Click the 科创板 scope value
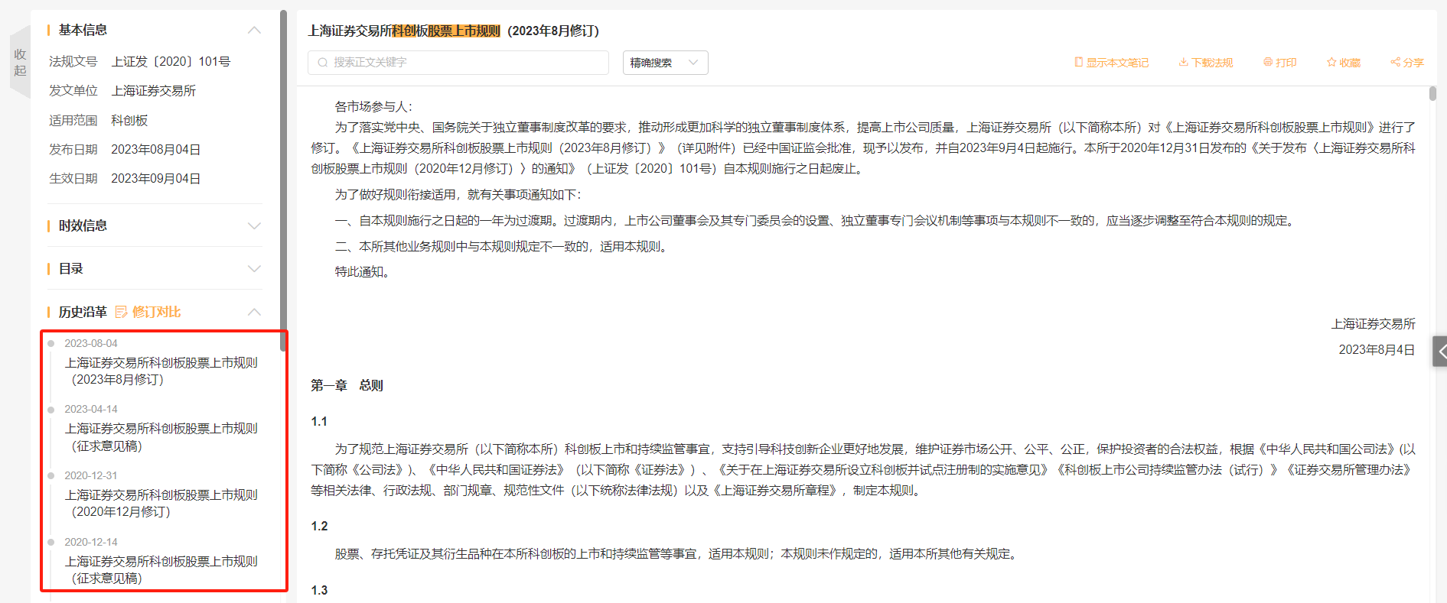The height and width of the screenshot is (603, 1447). coord(129,121)
